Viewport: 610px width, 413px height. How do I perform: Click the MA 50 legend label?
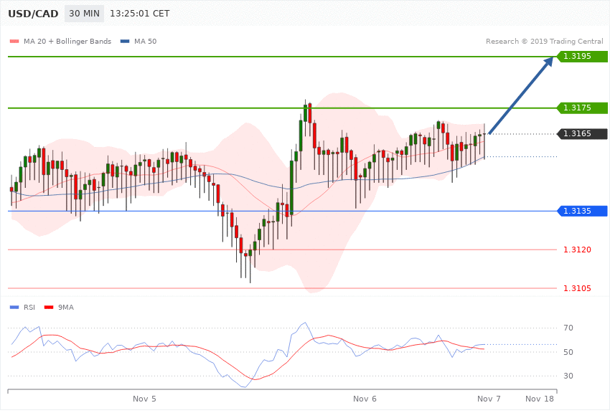pos(145,41)
